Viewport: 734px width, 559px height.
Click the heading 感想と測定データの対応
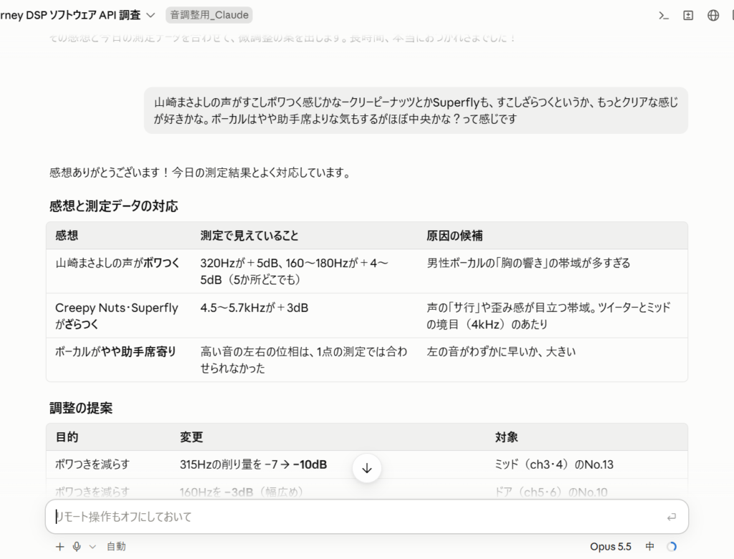tap(114, 206)
